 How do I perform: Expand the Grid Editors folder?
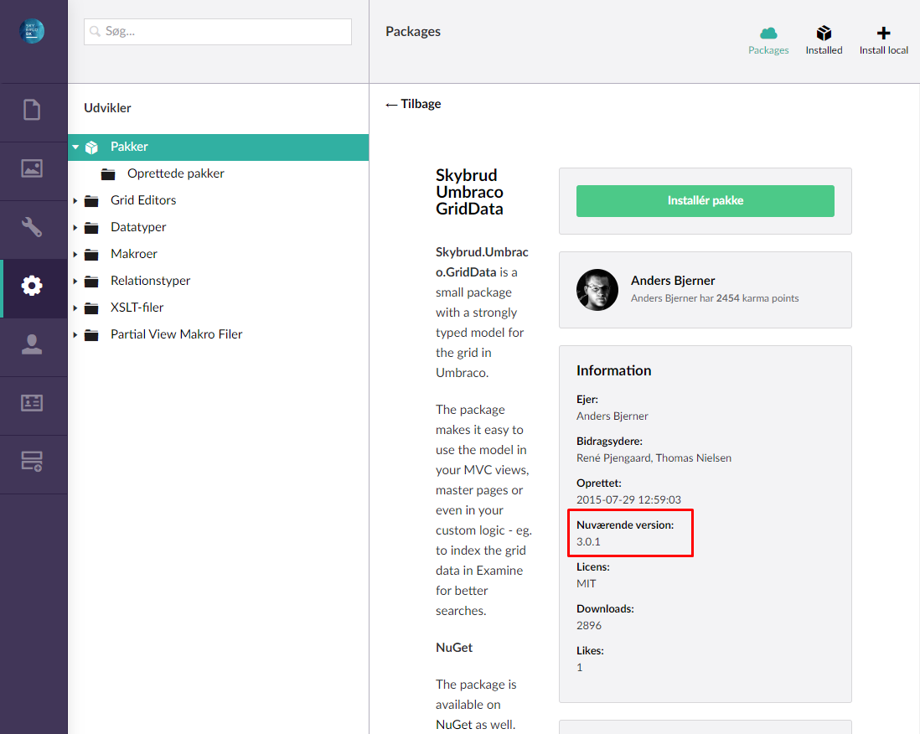76,200
